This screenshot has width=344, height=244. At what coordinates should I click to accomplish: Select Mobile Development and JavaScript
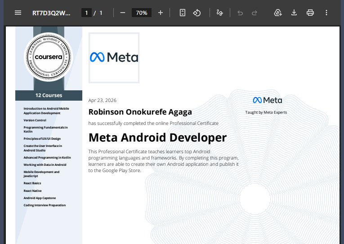41,174
